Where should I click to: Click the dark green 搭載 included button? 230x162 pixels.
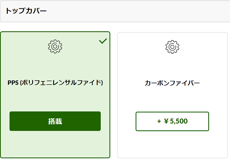pyautogui.click(x=55, y=121)
